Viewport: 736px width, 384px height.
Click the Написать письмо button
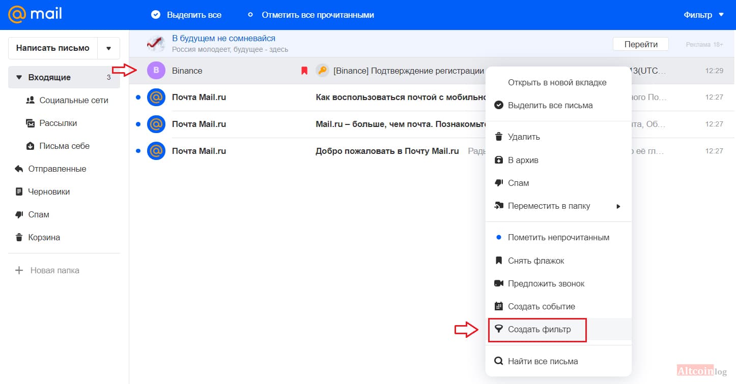click(53, 48)
